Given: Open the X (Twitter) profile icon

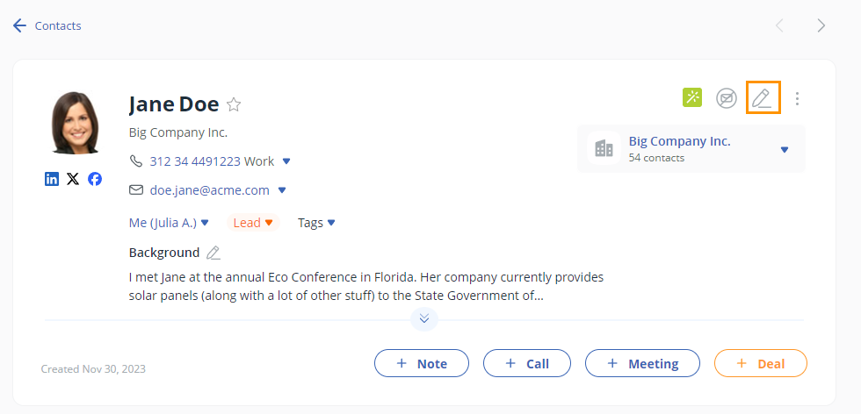Looking at the screenshot, I should tap(73, 179).
